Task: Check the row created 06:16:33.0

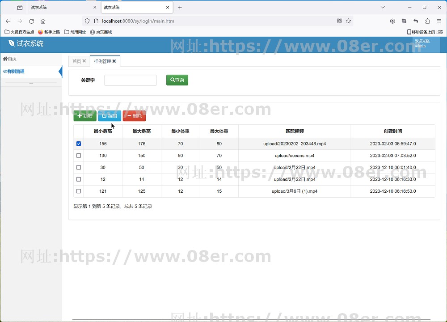Action: click(x=79, y=179)
